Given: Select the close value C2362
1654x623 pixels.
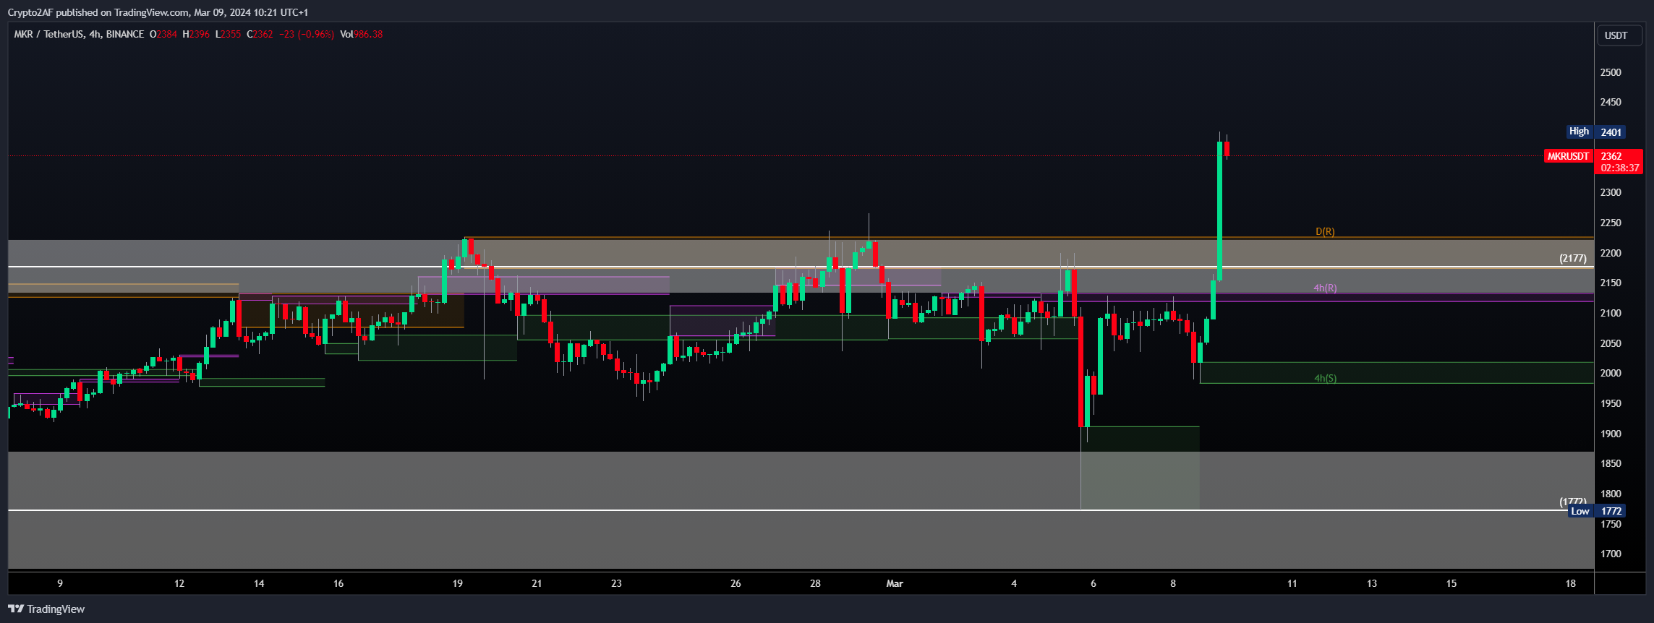Looking at the screenshot, I should click(260, 34).
